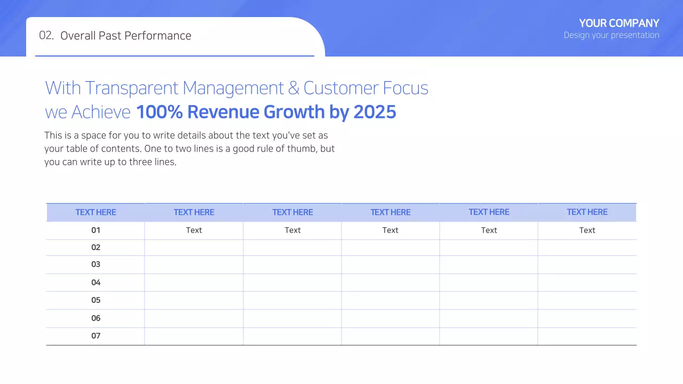Select the 'Design your presentation' tagline
The height and width of the screenshot is (384, 683).
(611, 35)
